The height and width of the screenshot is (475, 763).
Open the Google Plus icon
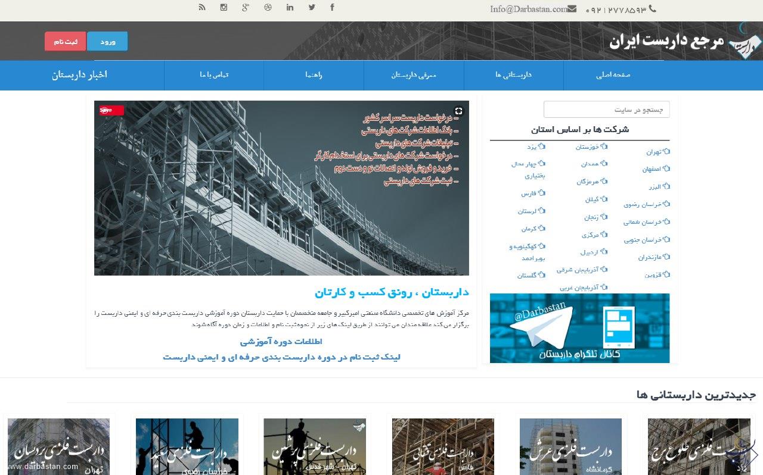(x=246, y=8)
